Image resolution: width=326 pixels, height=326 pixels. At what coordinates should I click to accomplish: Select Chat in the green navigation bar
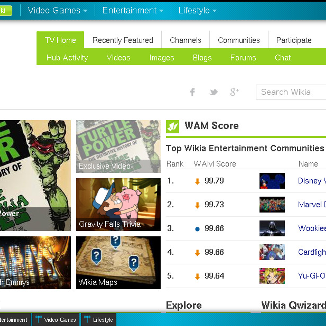pyautogui.click(x=283, y=58)
